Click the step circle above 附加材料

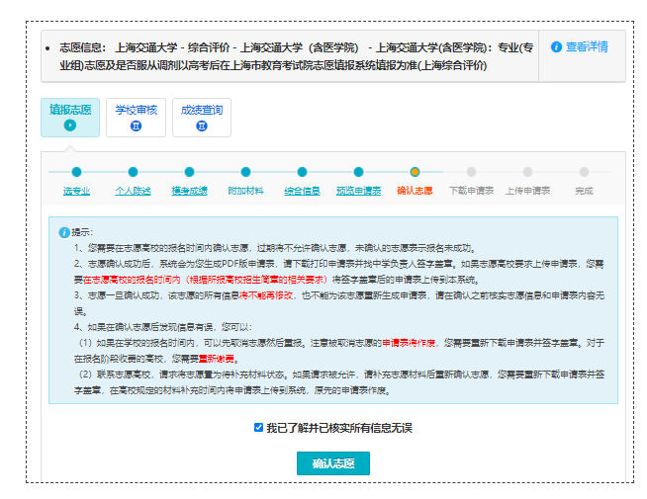point(245,172)
